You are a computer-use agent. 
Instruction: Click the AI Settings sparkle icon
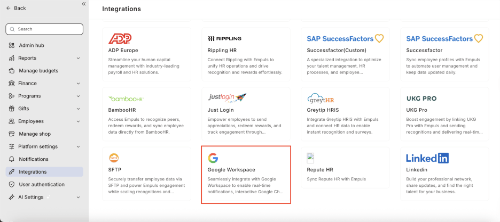12,197
